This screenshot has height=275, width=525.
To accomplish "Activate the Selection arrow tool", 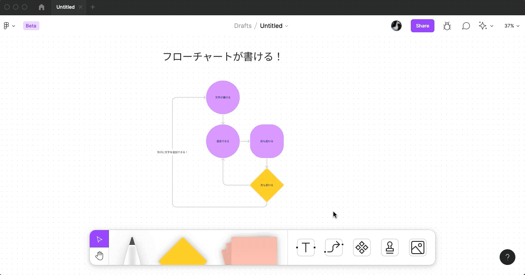I will pos(99,239).
